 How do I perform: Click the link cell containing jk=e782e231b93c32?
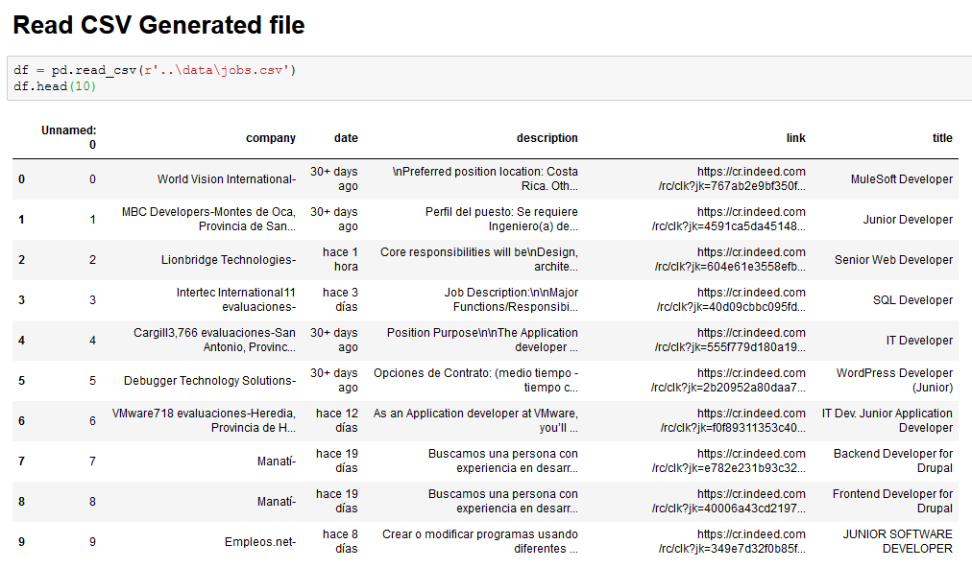(x=728, y=461)
